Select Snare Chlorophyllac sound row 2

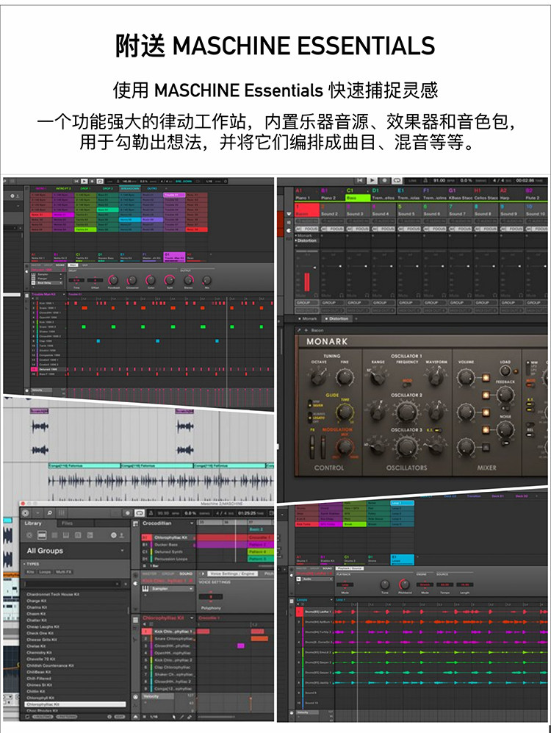(168, 639)
